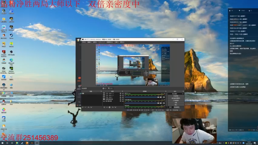Hide the 文本 (GDI+) 3 source
Screen dimensions: 258x145
120,93
